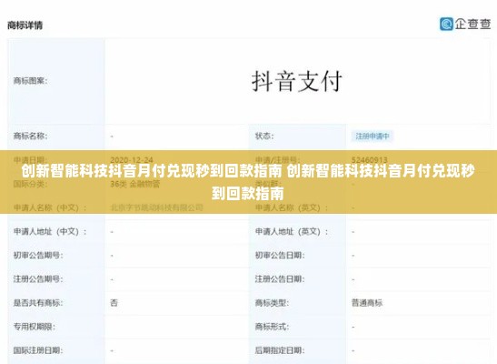This screenshot has width=497, height=364.
Task: Select the 商标形式 label
Action: pyautogui.click(x=272, y=327)
